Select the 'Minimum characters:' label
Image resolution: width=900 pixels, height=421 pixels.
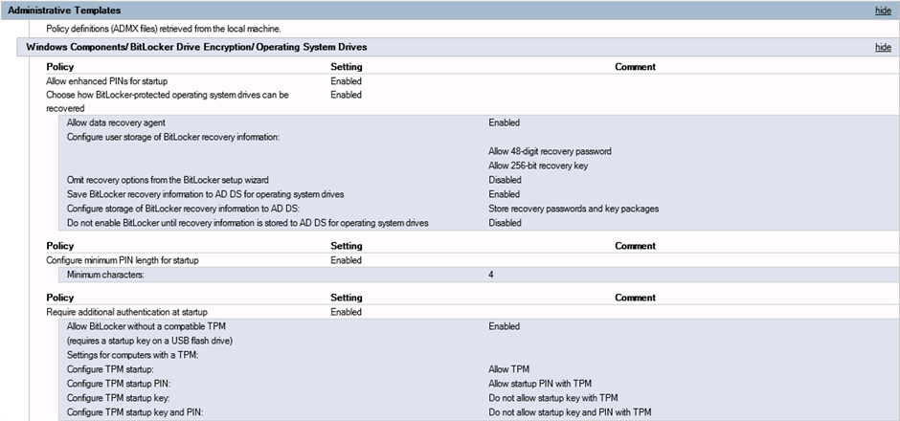point(105,275)
